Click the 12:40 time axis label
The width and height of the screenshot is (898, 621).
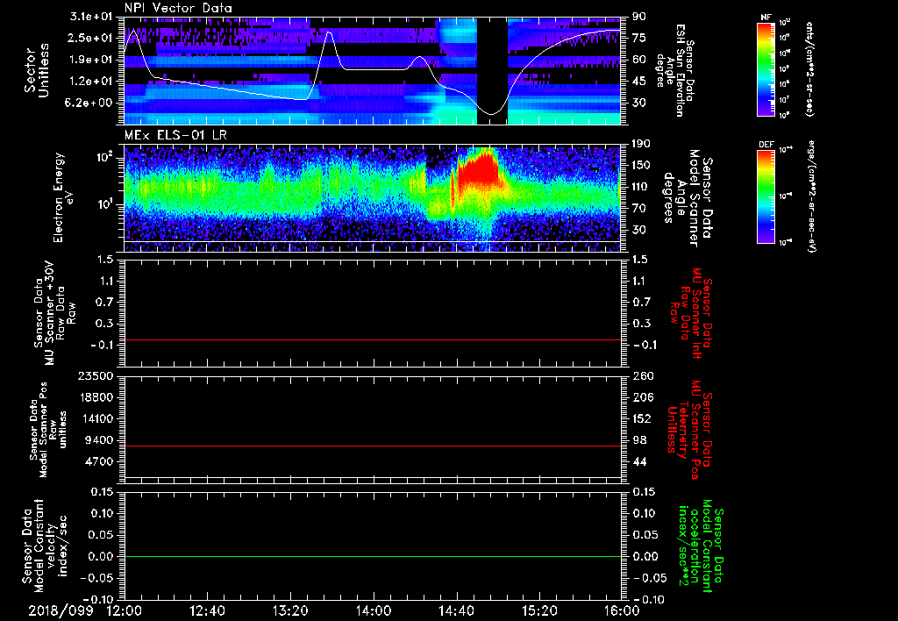point(207,610)
